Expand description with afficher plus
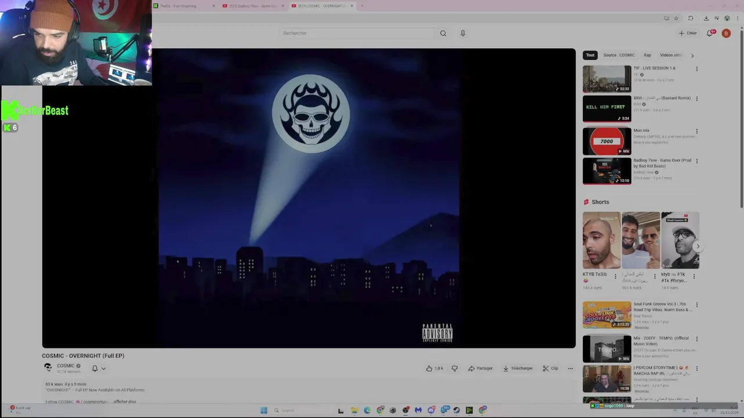Viewport: 744px width, 418px height. pyautogui.click(x=124, y=402)
